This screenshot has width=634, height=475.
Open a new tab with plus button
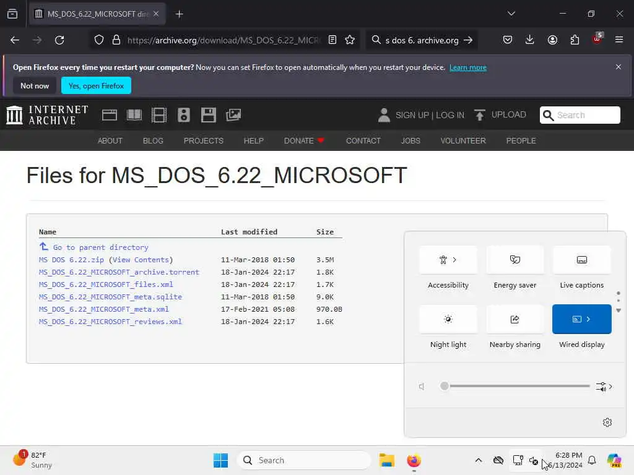tap(180, 14)
